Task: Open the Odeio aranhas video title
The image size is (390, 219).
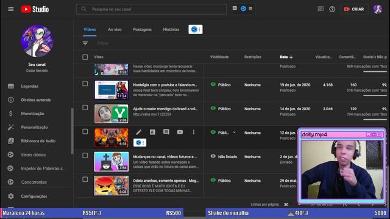Action: coord(166,181)
